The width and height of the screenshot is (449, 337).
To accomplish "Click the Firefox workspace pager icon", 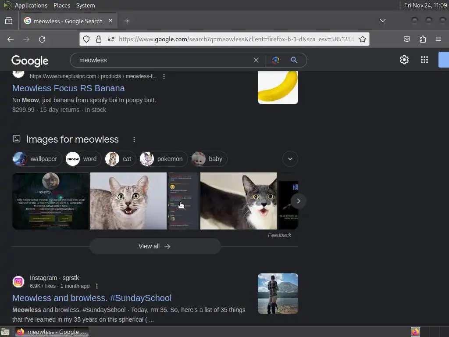I will 415,332.
